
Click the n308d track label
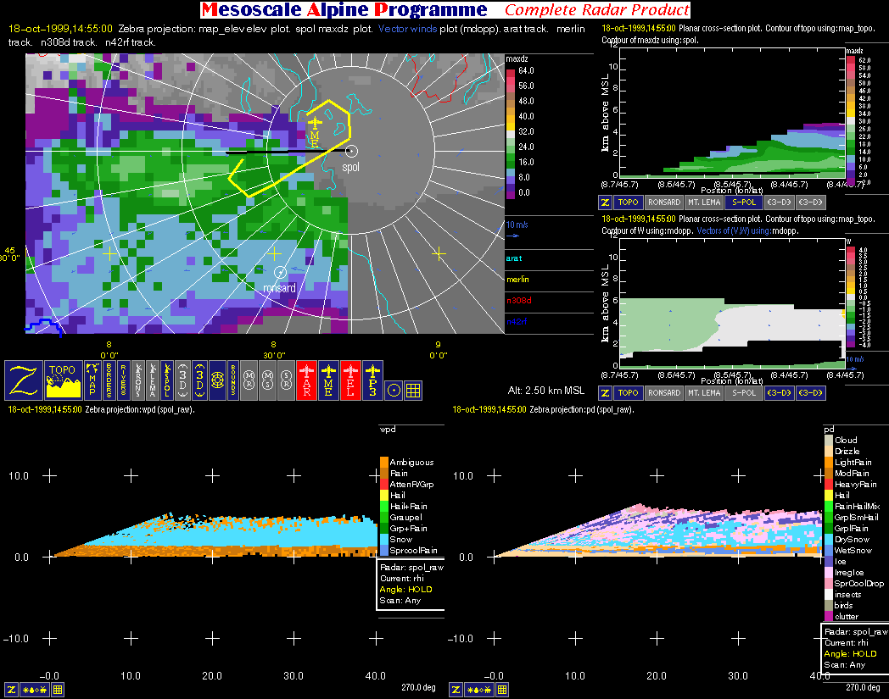pos(519,301)
